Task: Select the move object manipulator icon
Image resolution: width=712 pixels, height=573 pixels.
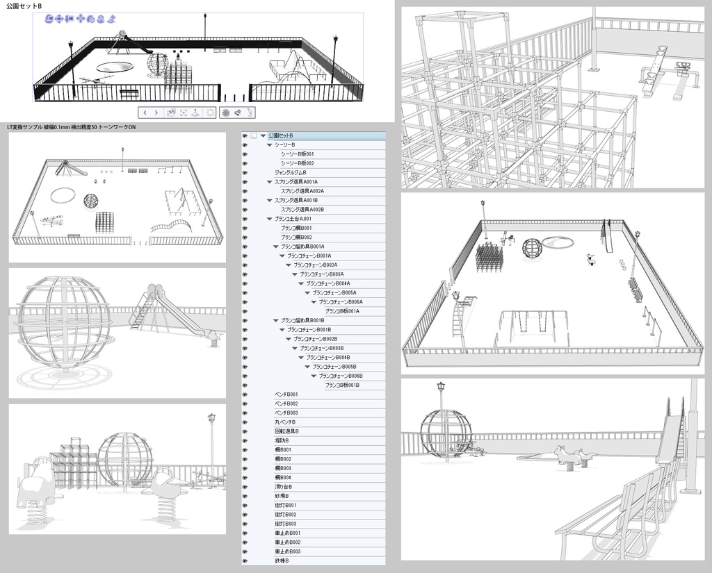Action: coord(81,19)
